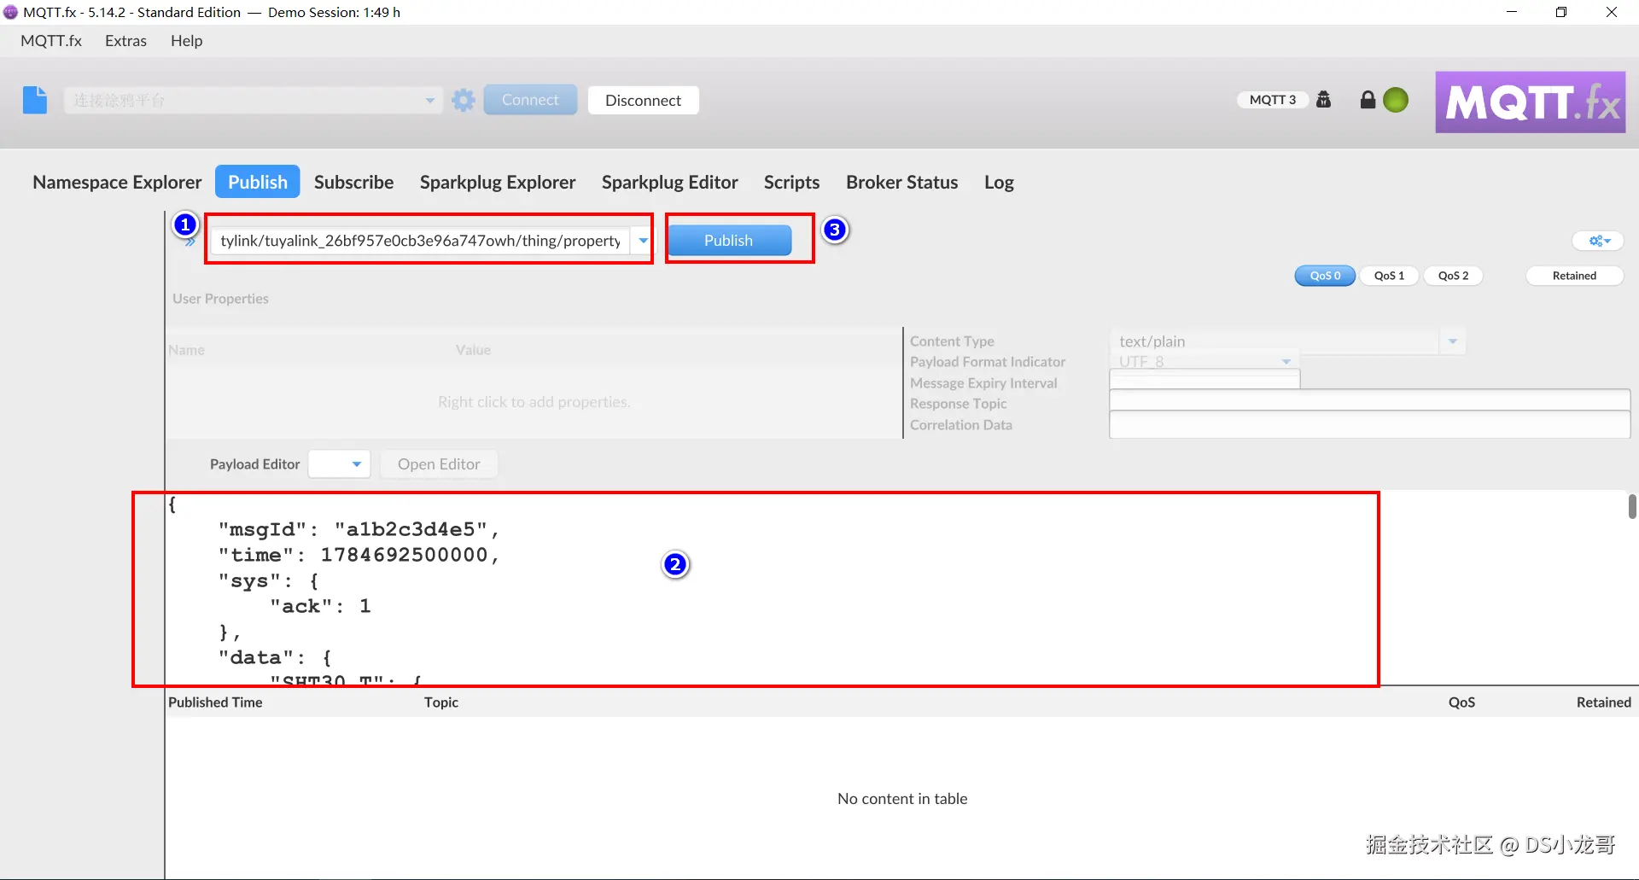
Task: Open publish options gears menu
Action: pos(1599,242)
